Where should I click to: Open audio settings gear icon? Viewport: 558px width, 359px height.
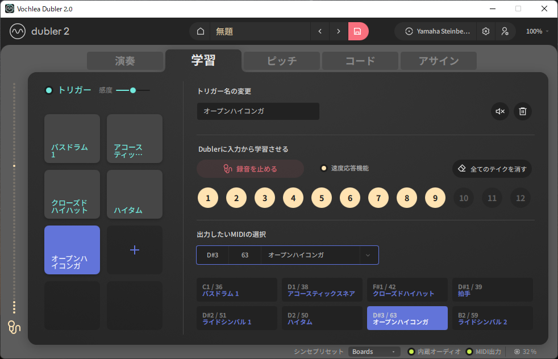point(486,31)
